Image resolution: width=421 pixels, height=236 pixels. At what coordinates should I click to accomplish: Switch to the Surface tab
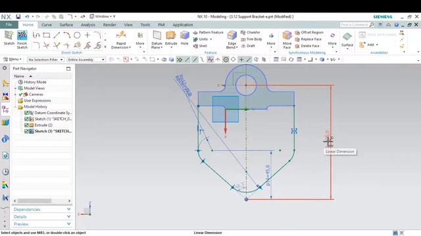click(66, 25)
